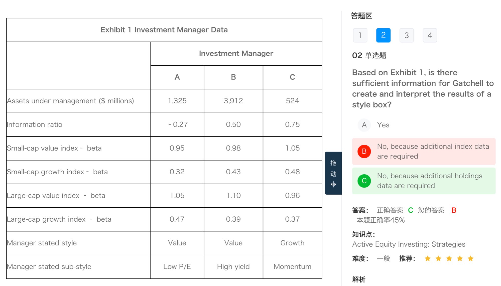Screen dimensions: 501x286
Task: Click the 'Yes' answer text
Action: point(383,125)
